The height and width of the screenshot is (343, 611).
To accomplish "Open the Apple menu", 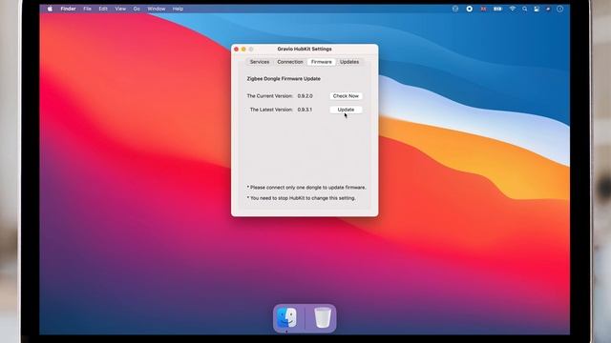I will pos(50,9).
